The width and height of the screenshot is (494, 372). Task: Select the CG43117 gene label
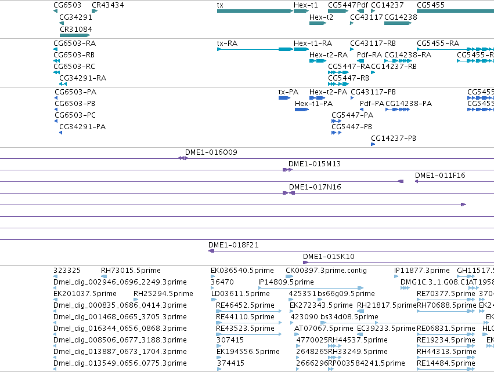[366, 17]
